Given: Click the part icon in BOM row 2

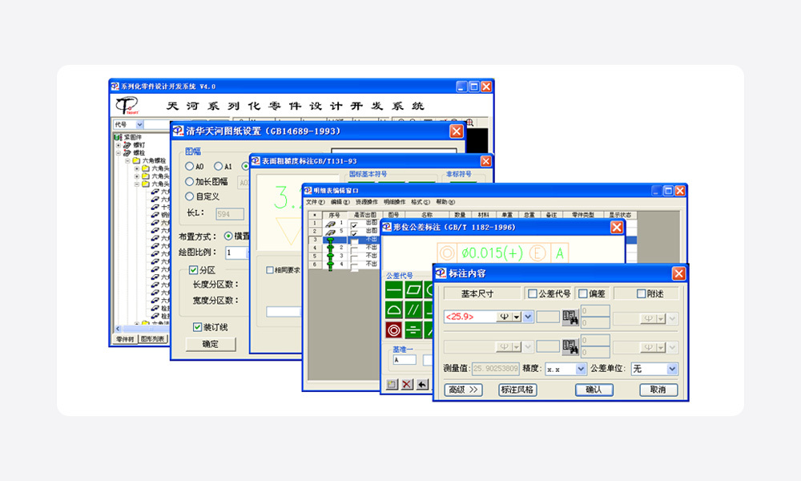Looking at the screenshot, I should point(331,232).
